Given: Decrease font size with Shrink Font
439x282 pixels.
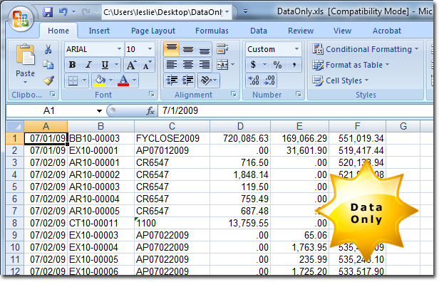Looking at the screenshot, I should [147, 65].
